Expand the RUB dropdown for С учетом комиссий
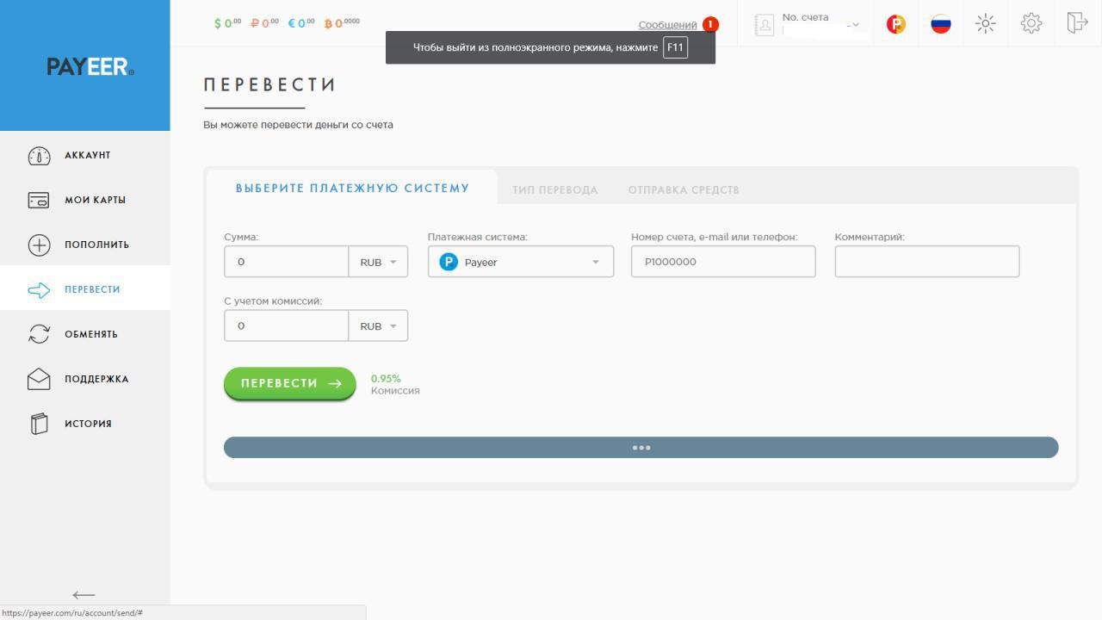1102x620 pixels. coord(378,326)
